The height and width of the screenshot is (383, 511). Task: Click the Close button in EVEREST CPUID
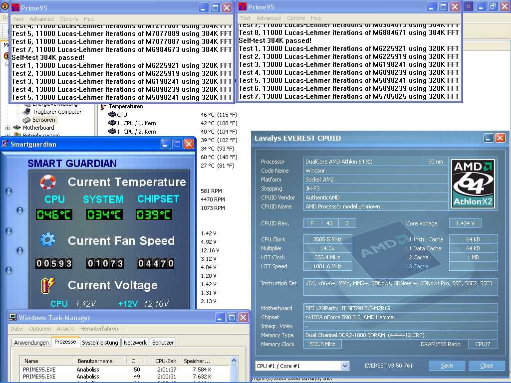487,366
